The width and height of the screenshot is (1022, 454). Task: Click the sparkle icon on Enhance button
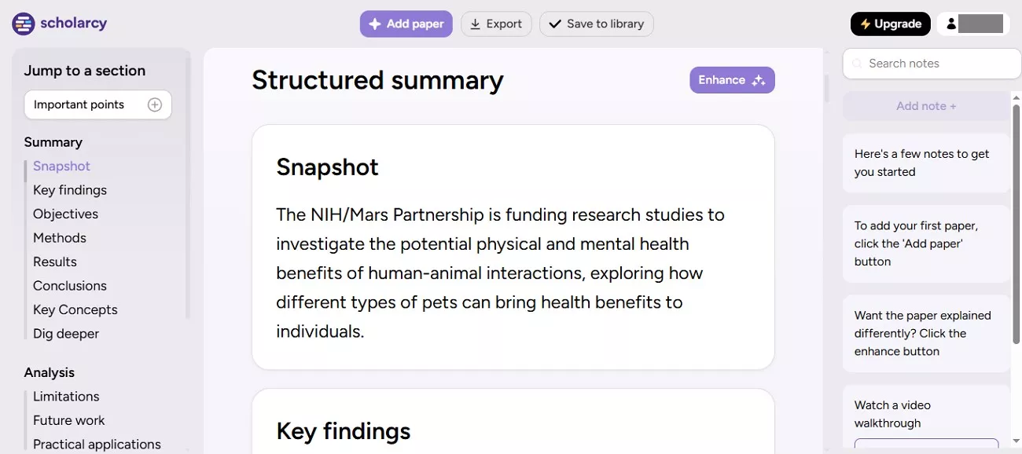coord(758,79)
